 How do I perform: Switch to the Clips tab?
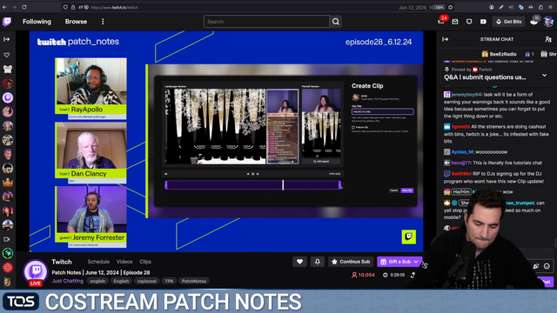145,262
